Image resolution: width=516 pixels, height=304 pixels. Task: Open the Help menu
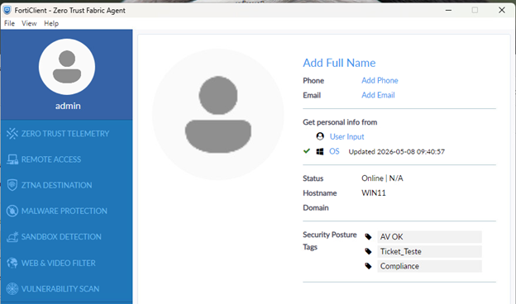pos(51,23)
